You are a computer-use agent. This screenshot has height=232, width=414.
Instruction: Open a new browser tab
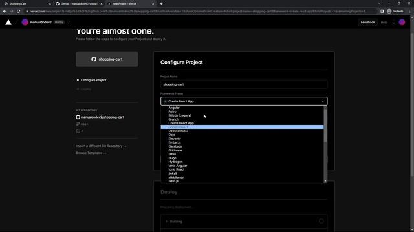161,4
